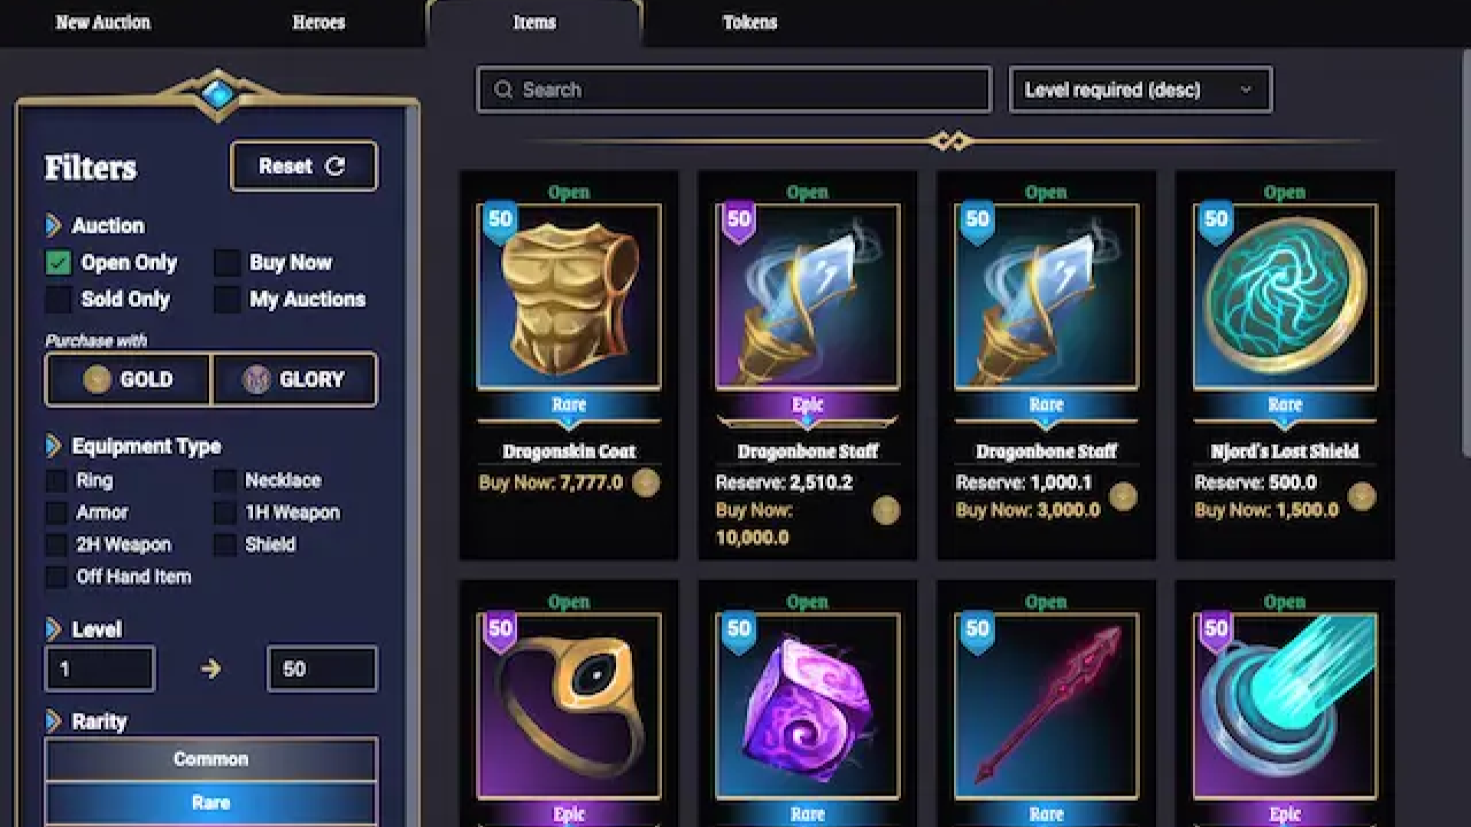
Task: Collapse the Rarity section arrow
Action: coord(53,721)
